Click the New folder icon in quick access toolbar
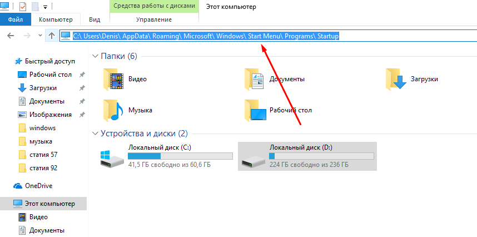The width and height of the screenshot is (477, 237). pos(35,6)
